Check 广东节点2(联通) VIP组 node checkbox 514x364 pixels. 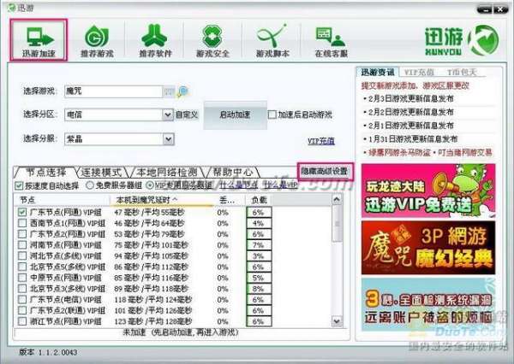point(22,310)
